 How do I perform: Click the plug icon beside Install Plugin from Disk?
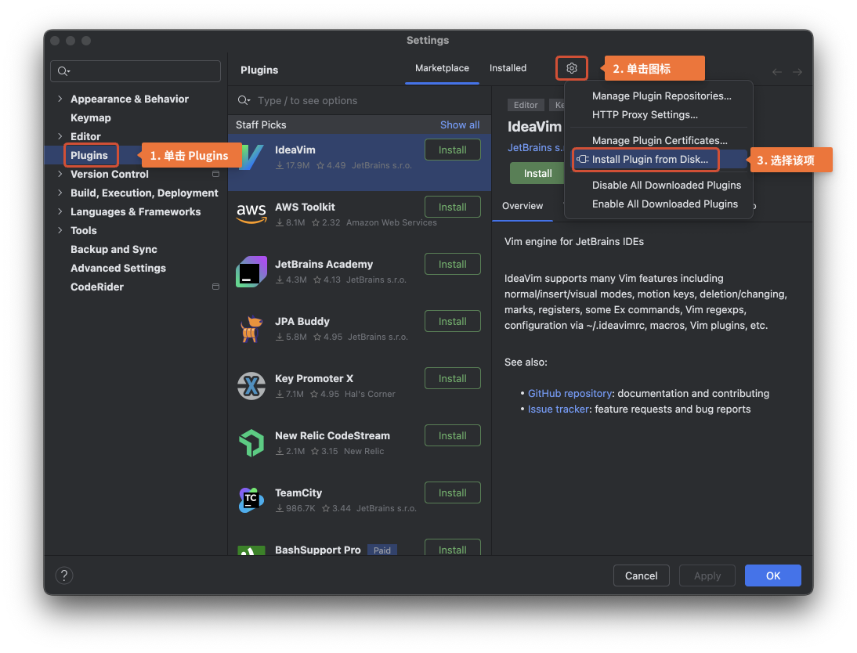point(583,159)
